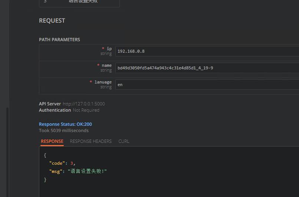Open the CURL tab

click(124, 141)
